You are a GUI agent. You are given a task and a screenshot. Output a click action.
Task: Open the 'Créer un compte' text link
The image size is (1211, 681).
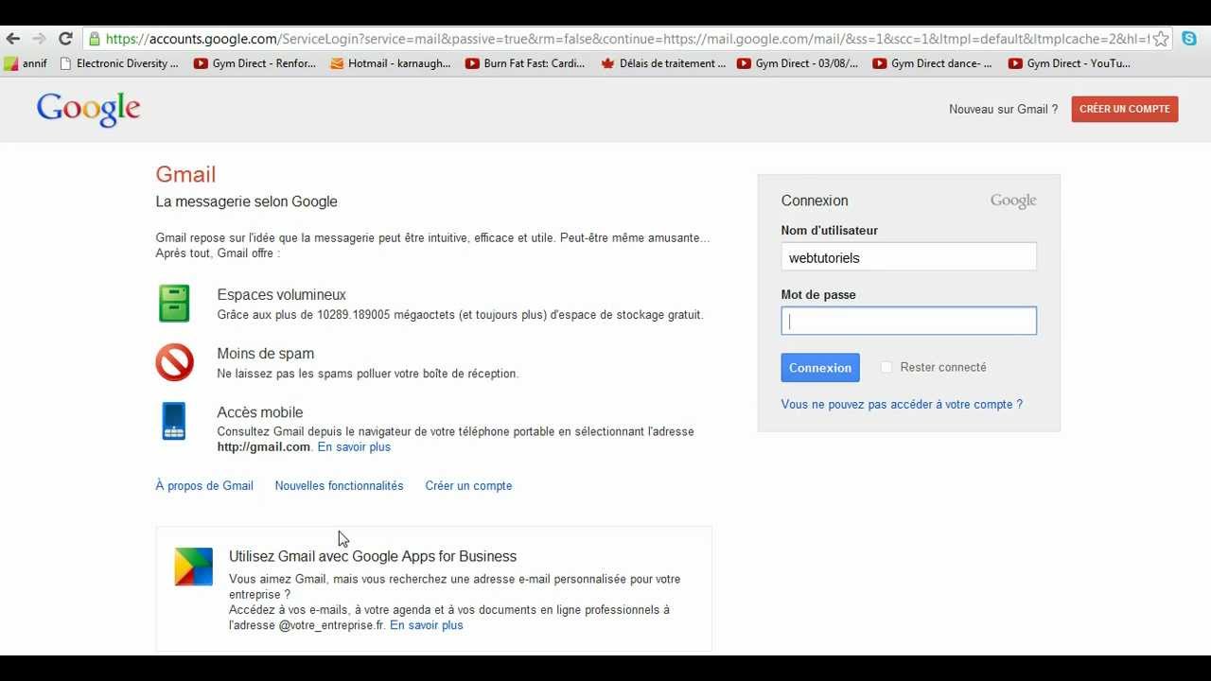tap(468, 485)
